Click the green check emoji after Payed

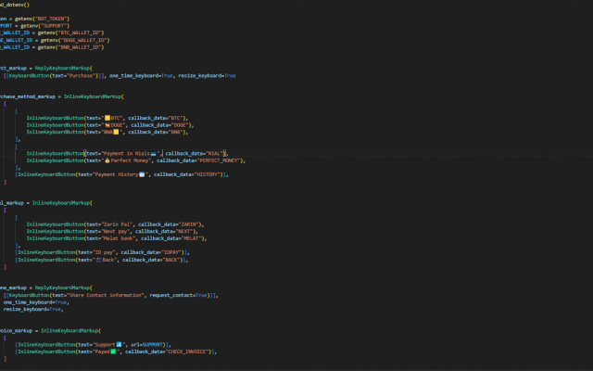(113, 352)
